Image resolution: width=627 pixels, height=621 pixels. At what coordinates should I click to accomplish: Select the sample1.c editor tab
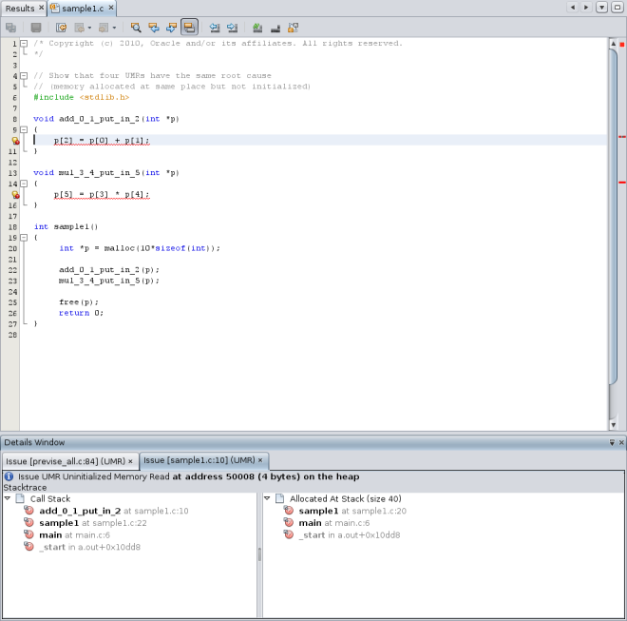pyautogui.click(x=83, y=8)
